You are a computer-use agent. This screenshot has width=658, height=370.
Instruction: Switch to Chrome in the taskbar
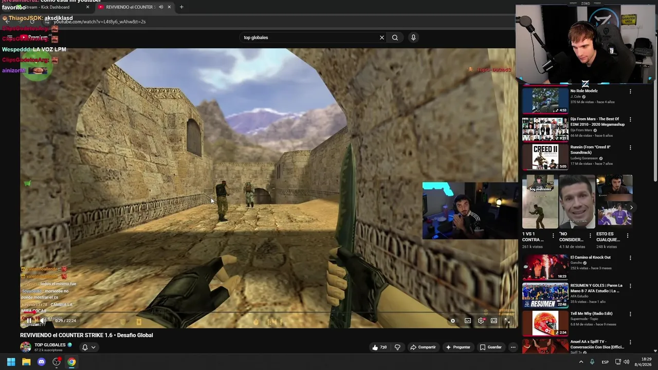coord(71,362)
